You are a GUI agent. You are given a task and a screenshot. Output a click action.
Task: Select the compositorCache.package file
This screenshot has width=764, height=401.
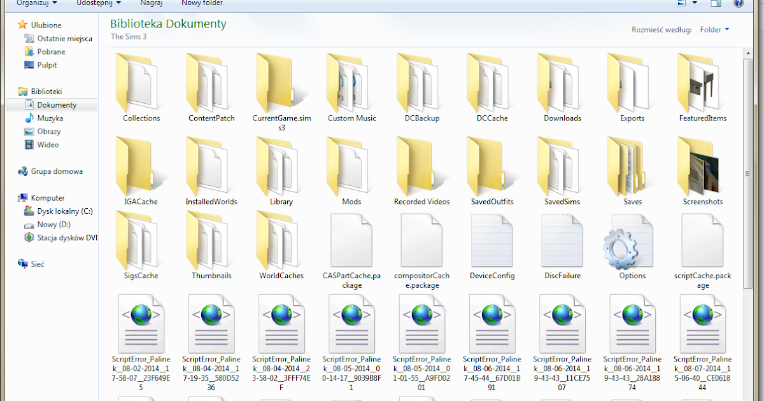click(x=421, y=250)
